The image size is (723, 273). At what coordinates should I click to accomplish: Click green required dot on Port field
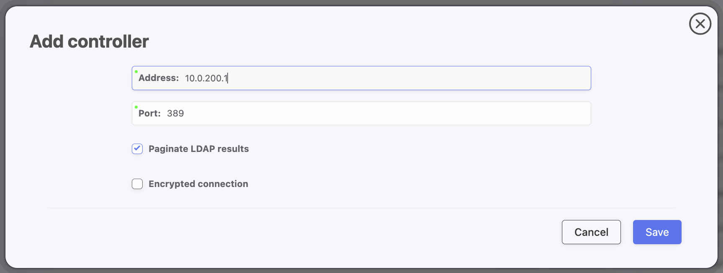pyautogui.click(x=136, y=107)
